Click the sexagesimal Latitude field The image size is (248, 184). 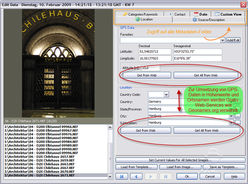coord(198,51)
